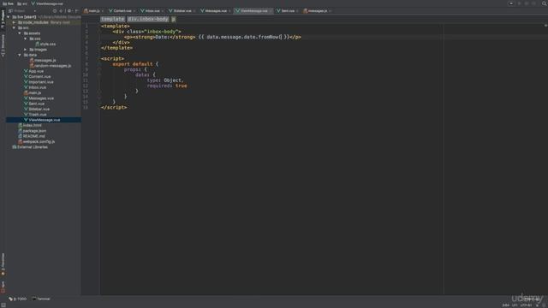Select the div.inbox-body breadcrumb

pyautogui.click(x=148, y=19)
